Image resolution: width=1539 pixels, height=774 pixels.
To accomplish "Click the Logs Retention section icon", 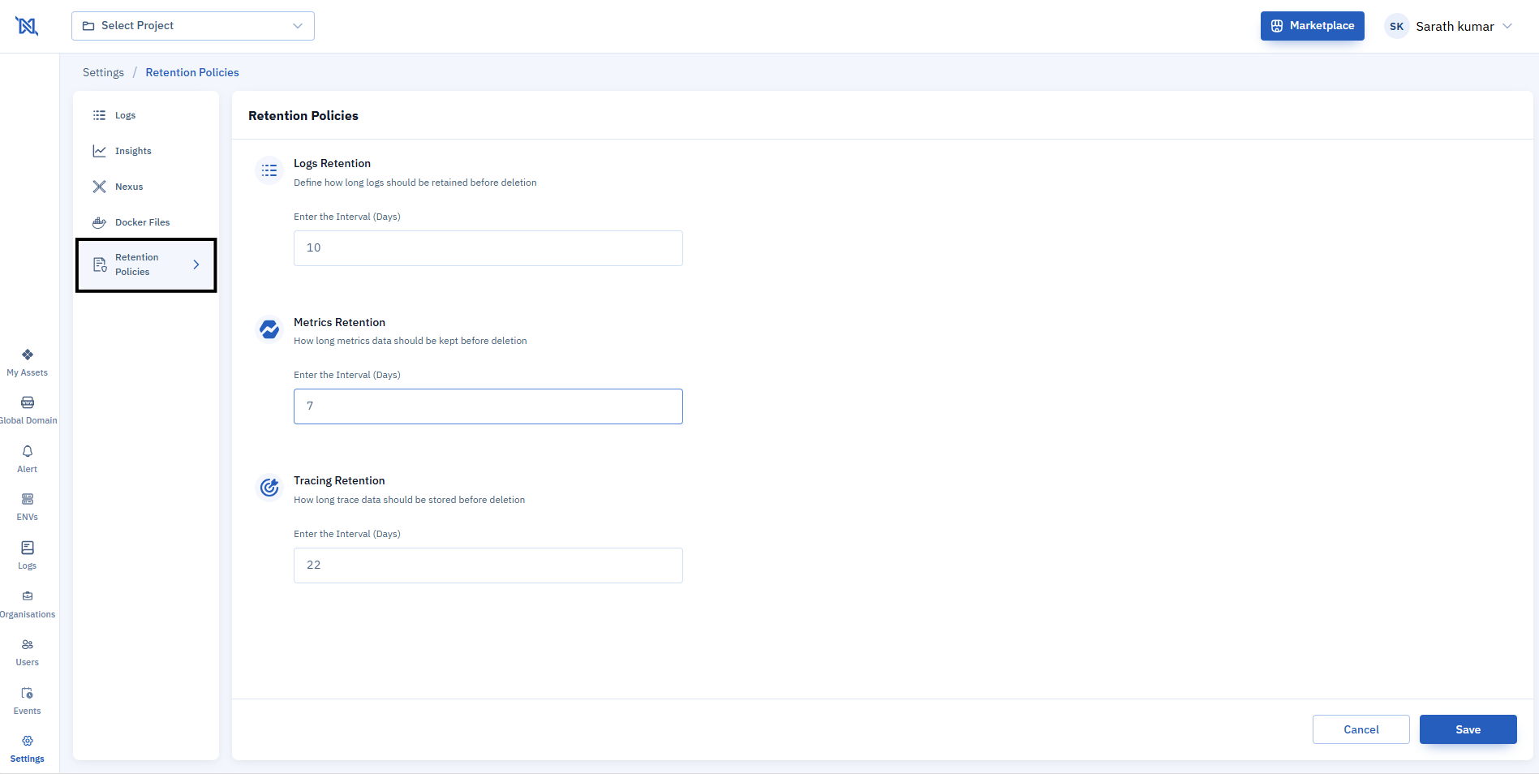I will click(269, 170).
